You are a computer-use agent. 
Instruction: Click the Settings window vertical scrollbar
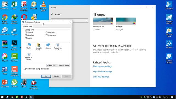pos(155,72)
